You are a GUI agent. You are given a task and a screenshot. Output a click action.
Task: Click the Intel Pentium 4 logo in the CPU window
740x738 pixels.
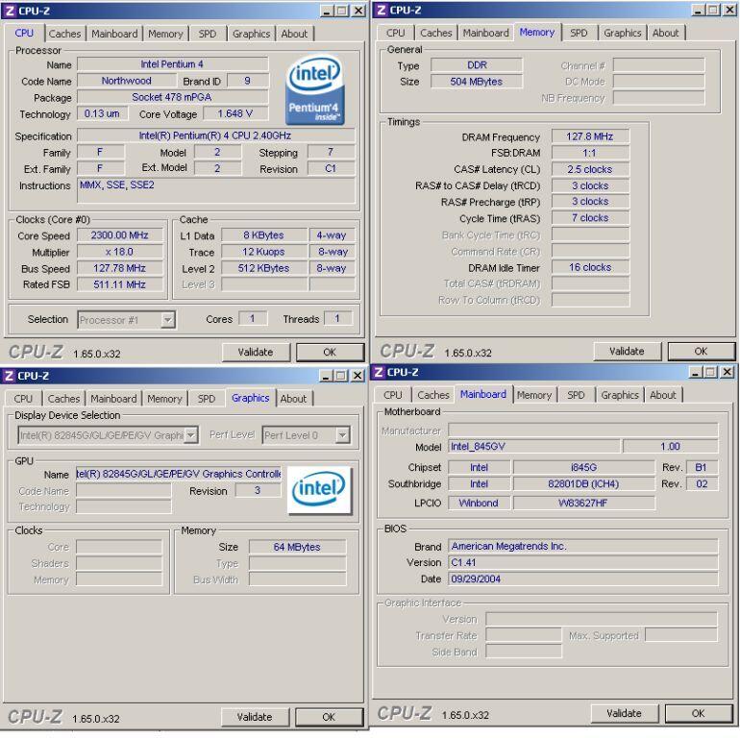315,89
